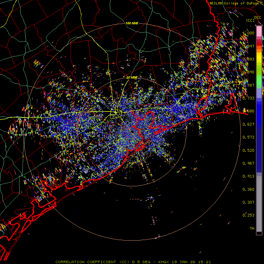Viewport: 264px width, 264px height.
Task: Click the 0.787 legend value
Action: (x=248, y=85)
